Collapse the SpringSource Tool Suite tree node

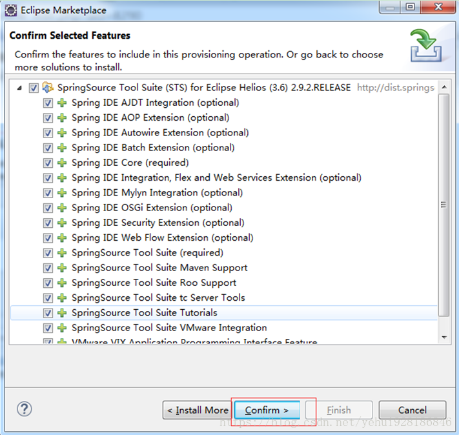coord(19,88)
